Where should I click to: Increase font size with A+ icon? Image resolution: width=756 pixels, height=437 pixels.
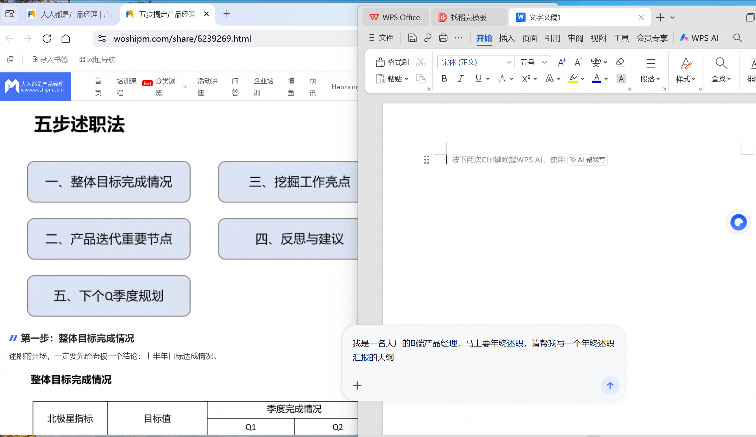562,62
